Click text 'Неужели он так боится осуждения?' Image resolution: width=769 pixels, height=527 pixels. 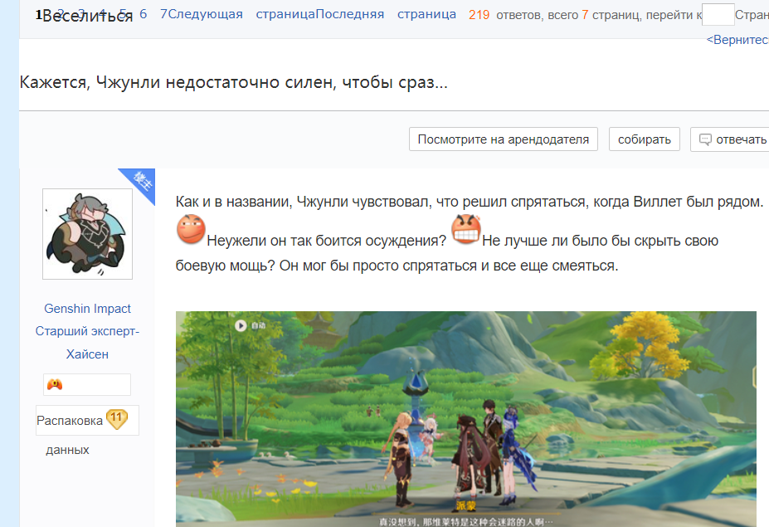click(x=327, y=241)
